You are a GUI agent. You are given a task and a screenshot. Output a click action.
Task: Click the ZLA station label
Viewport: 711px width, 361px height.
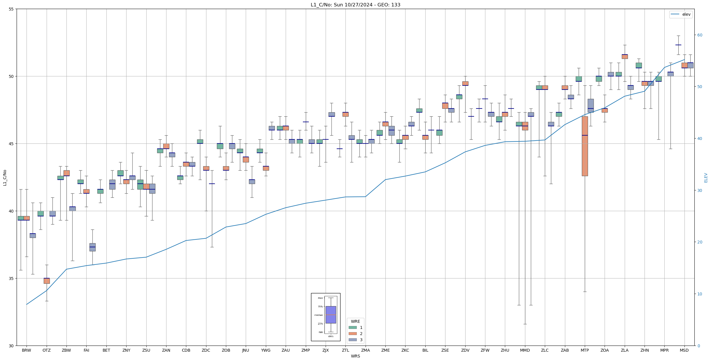[x=625, y=350]
